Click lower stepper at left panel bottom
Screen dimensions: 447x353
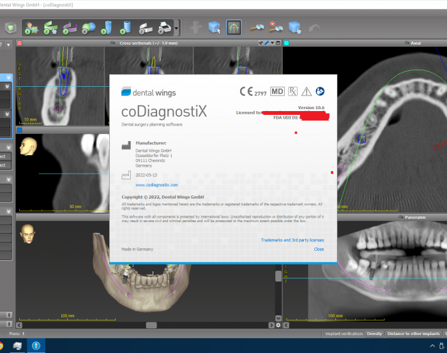(x=9, y=324)
